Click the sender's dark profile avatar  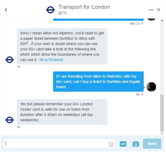click(x=151, y=87)
